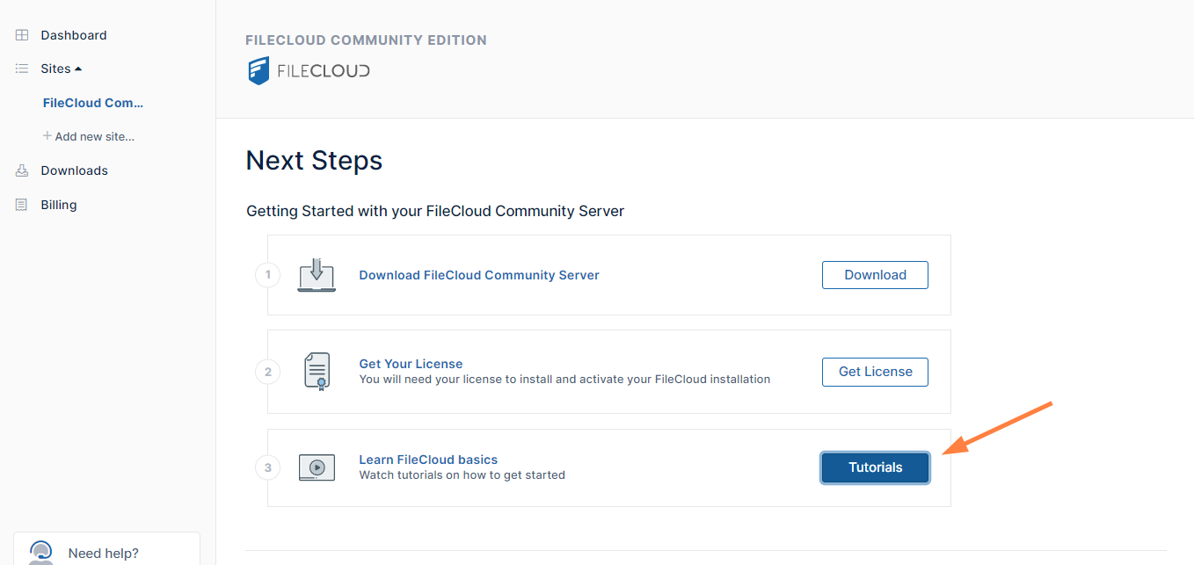The image size is (1194, 565).
Task: Select Billing from the sidebar
Action: coord(58,204)
